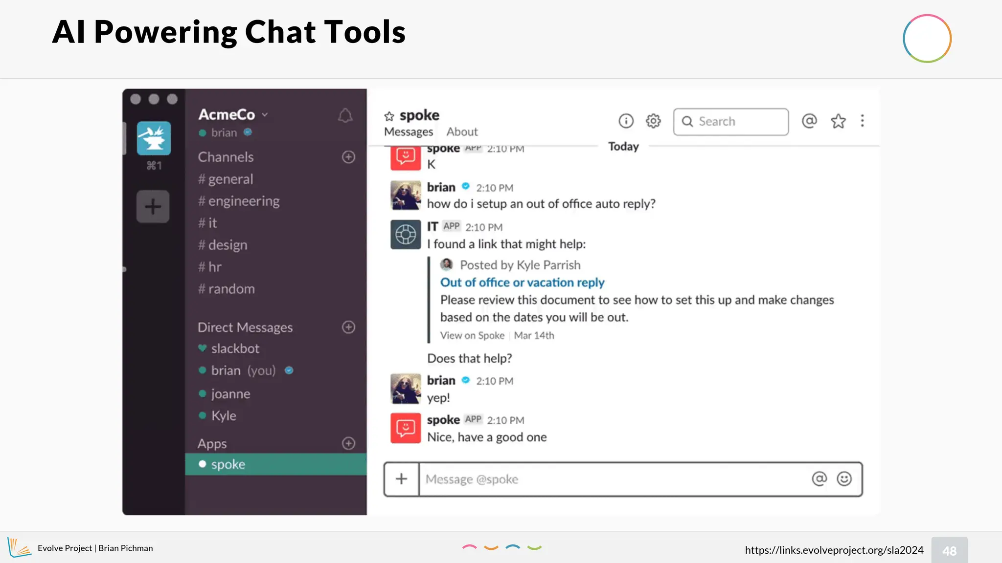Open the #it channel
The height and width of the screenshot is (563, 1002).
pyautogui.click(x=207, y=223)
